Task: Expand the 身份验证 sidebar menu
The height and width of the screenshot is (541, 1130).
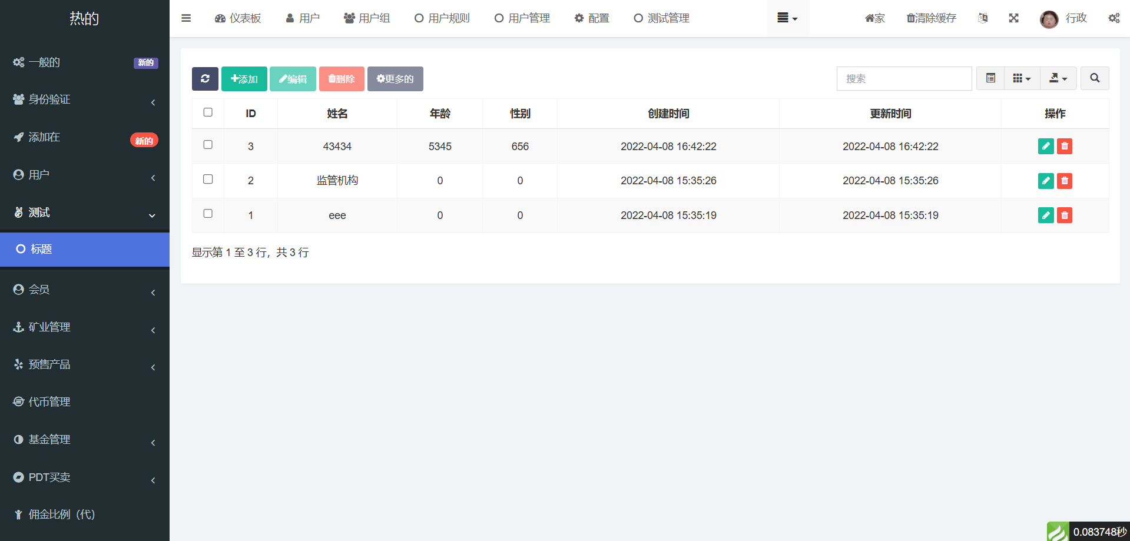Action: (84, 100)
